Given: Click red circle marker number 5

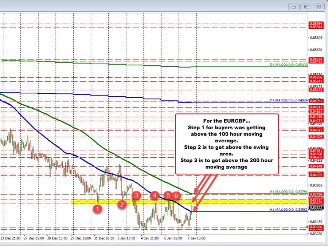Looking at the screenshot, I should pyautogui.click(x=168, y=195).
